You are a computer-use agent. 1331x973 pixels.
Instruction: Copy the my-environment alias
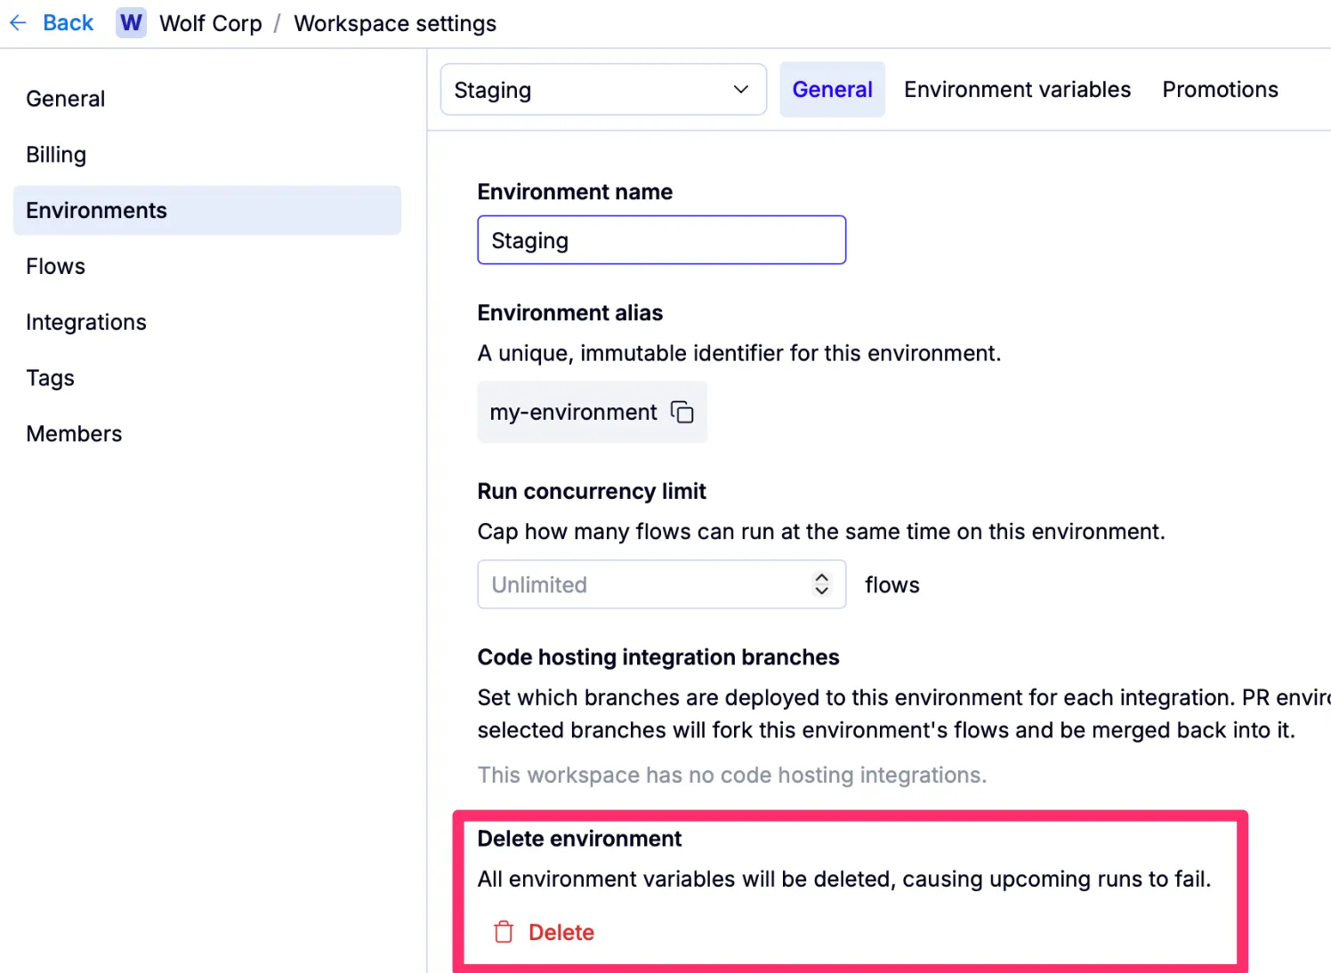(x=682, y=413)
